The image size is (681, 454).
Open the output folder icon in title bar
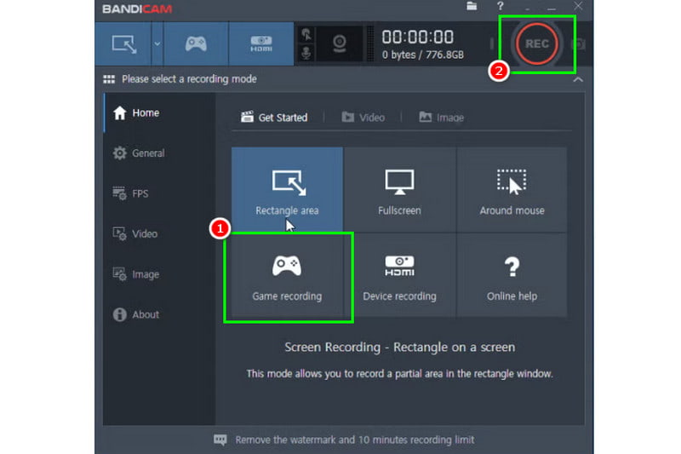pyautogui.click(x=472, y=6)
